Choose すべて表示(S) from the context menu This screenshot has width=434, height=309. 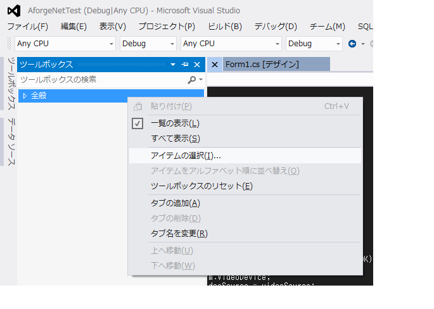coord(245,138)
